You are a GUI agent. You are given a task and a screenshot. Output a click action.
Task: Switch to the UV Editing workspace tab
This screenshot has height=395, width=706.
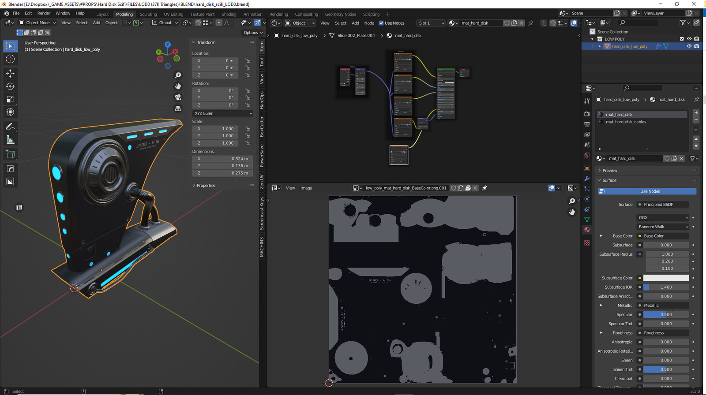point(173,14)
